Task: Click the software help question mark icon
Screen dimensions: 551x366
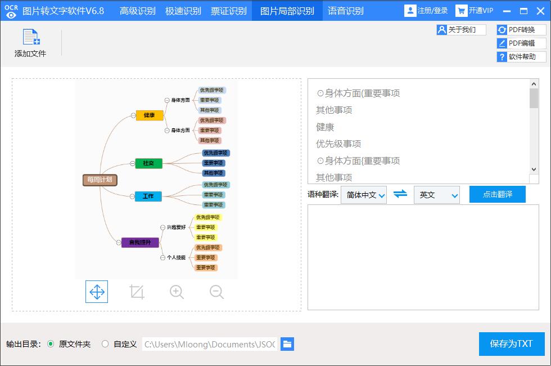Action: coord(502,57)
